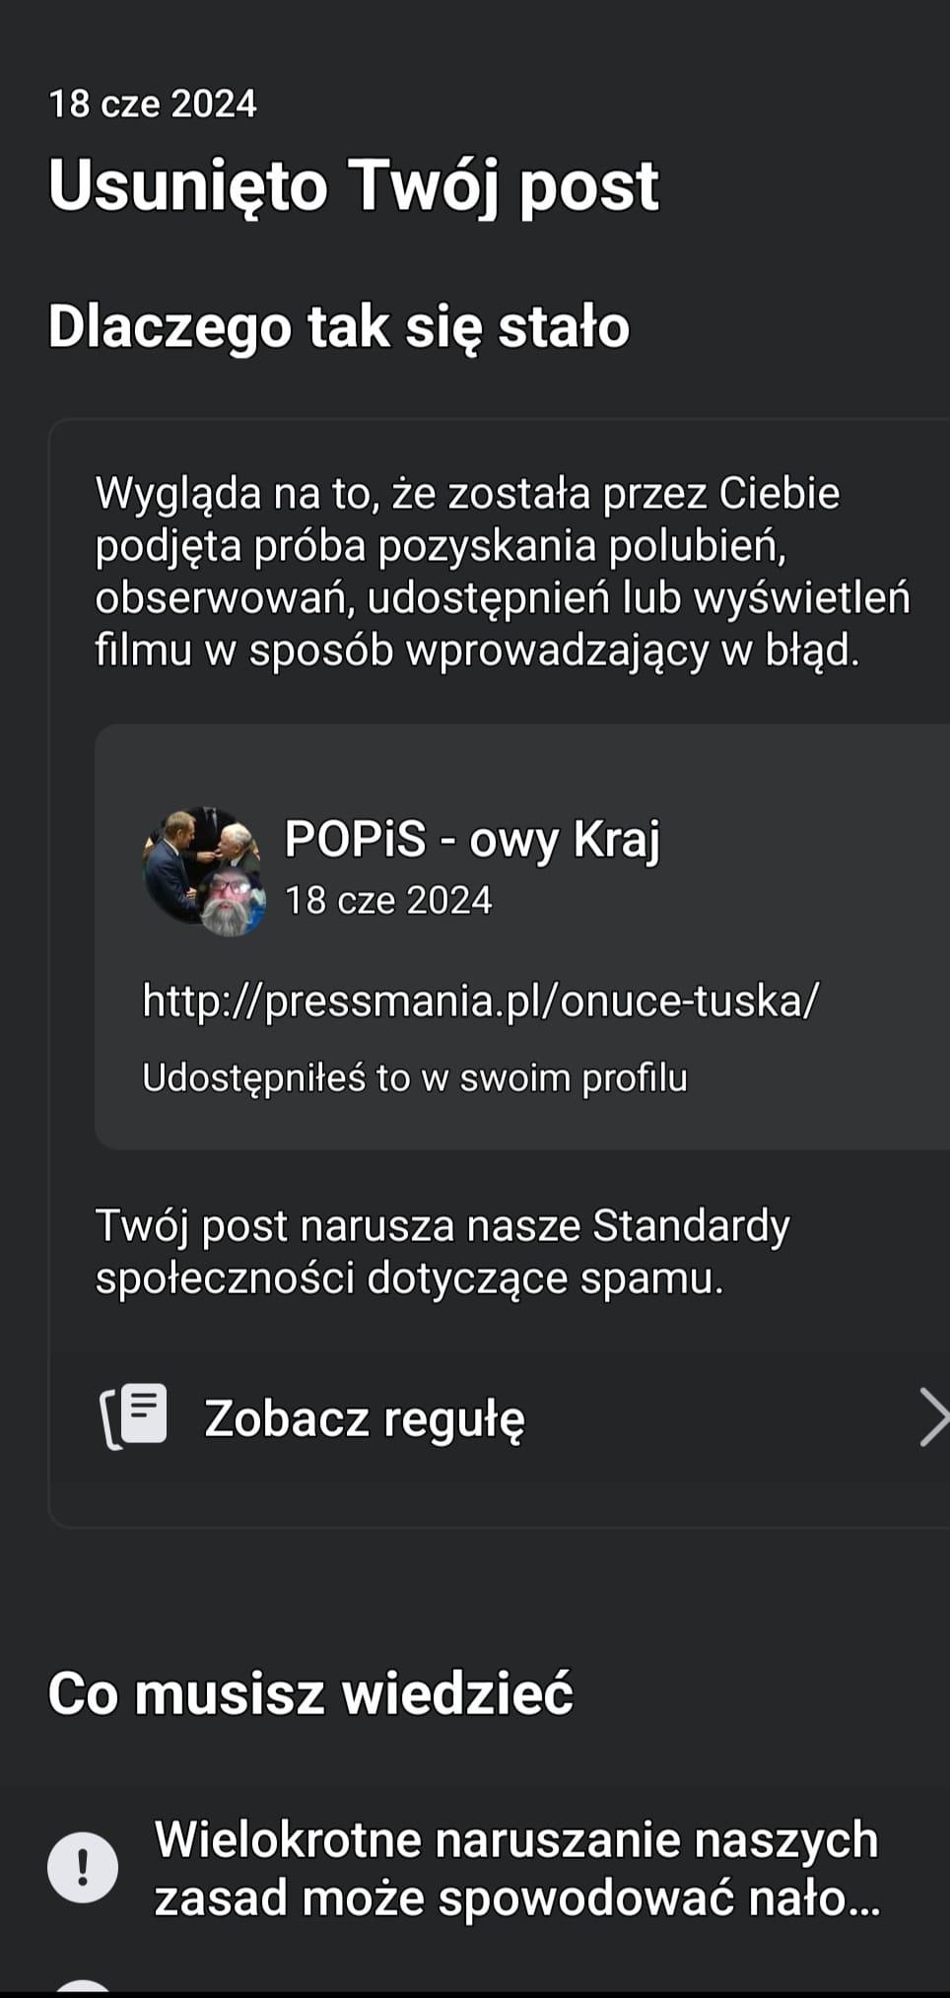Select the POPiS - owy Kraj page name
This screenshot has width=950, height=1998.
coord(472,839)
